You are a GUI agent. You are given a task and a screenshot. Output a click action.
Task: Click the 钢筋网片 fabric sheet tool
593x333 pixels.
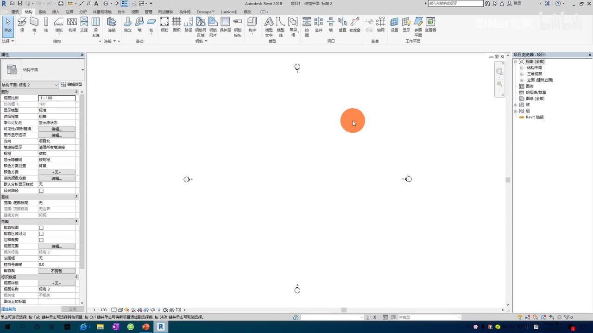tap(213, 27)
